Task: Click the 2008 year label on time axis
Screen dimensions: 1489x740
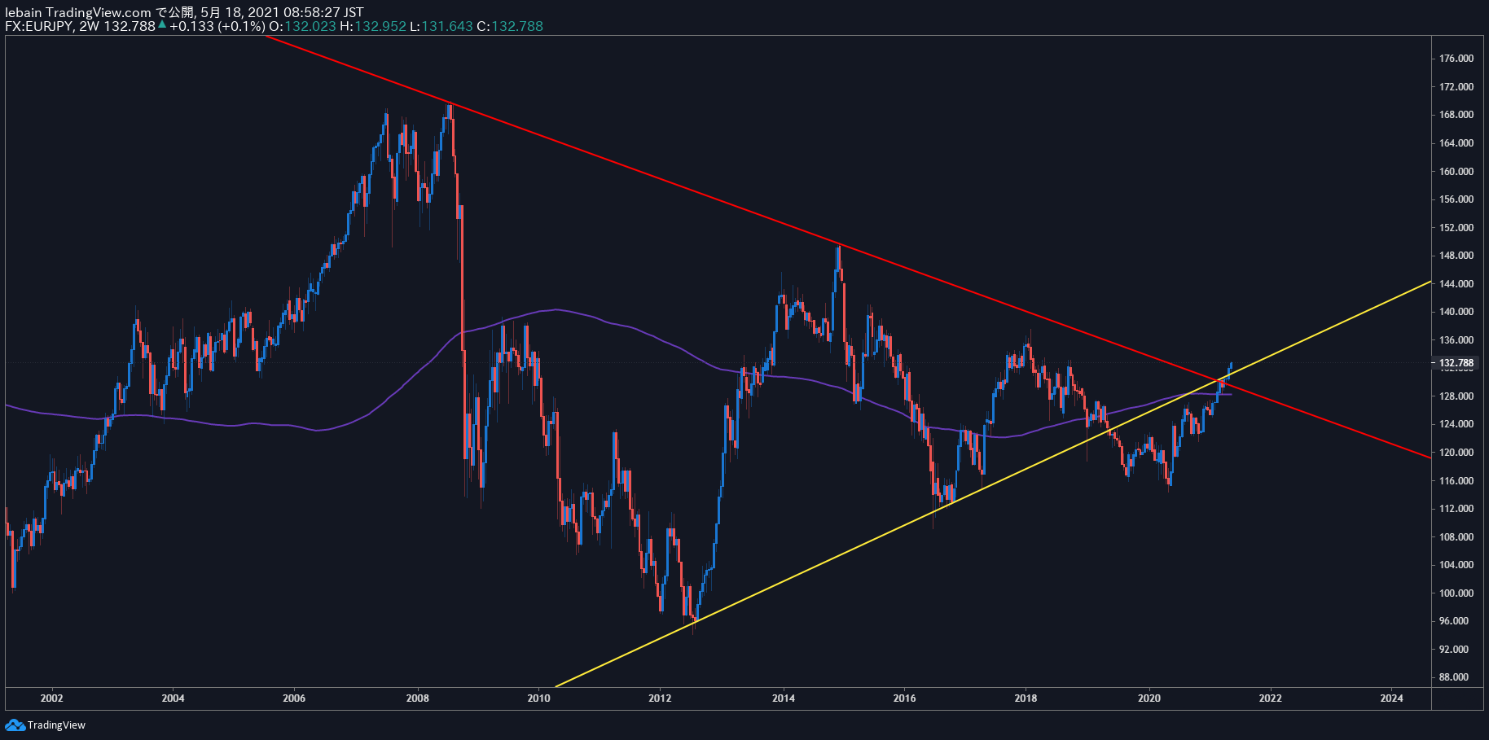Action: [x=417, y=698]
